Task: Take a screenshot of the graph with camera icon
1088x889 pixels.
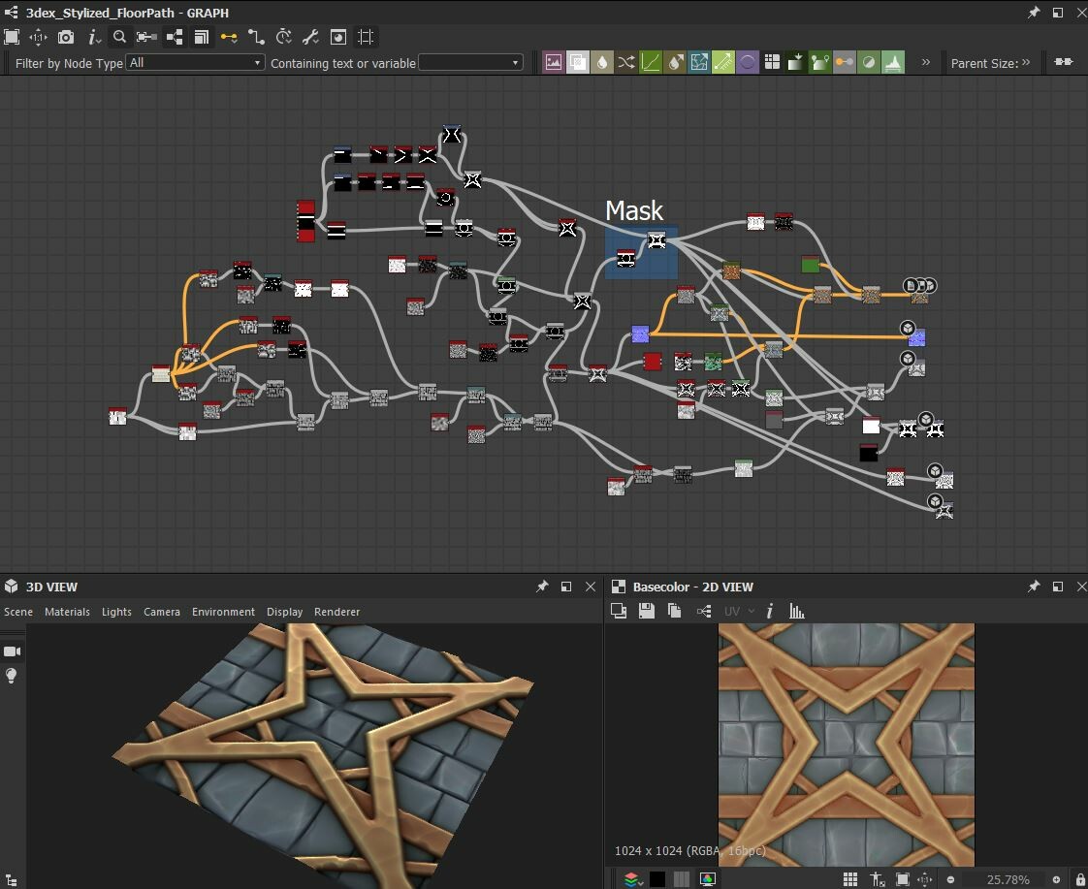Action: click(66, 37)
